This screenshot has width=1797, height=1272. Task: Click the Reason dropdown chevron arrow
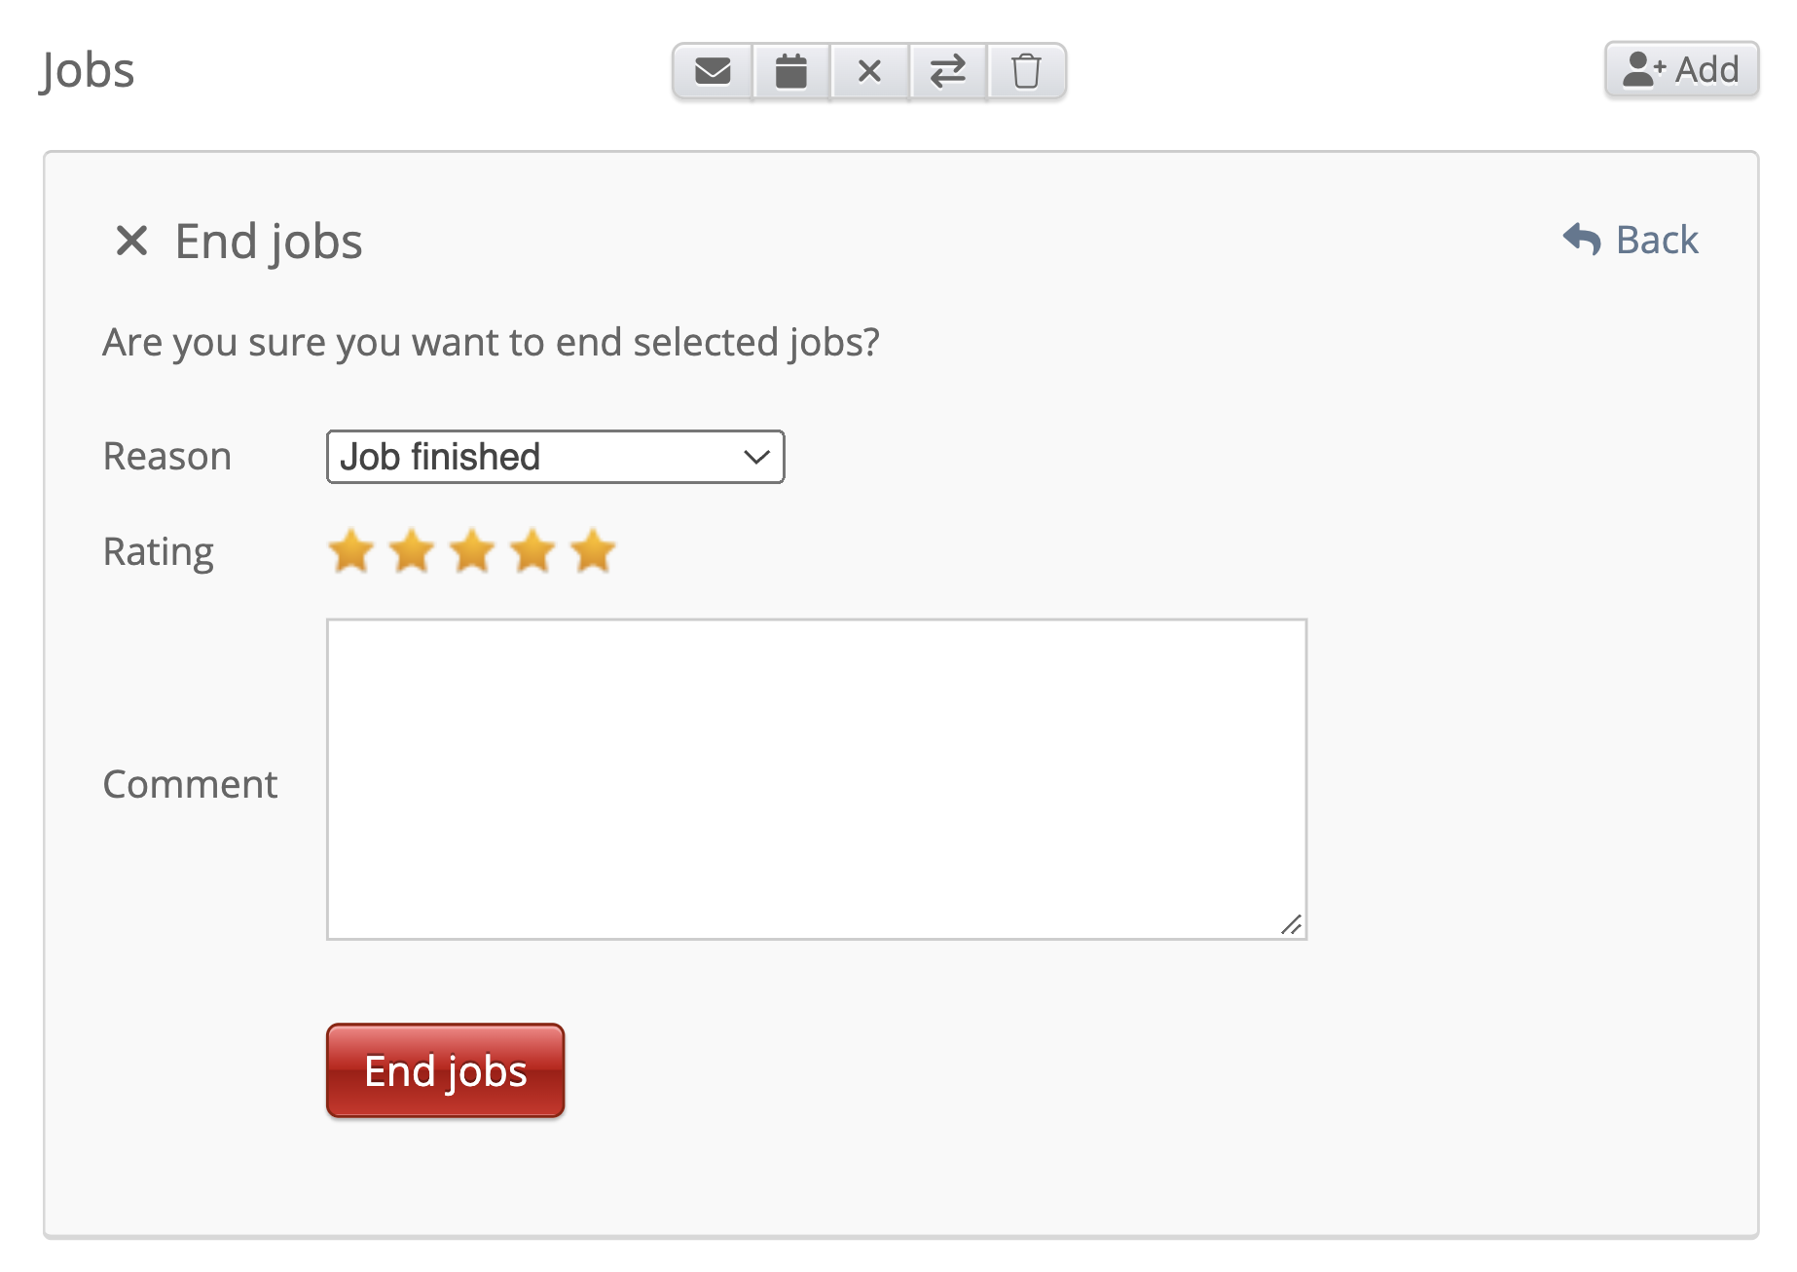756,457
